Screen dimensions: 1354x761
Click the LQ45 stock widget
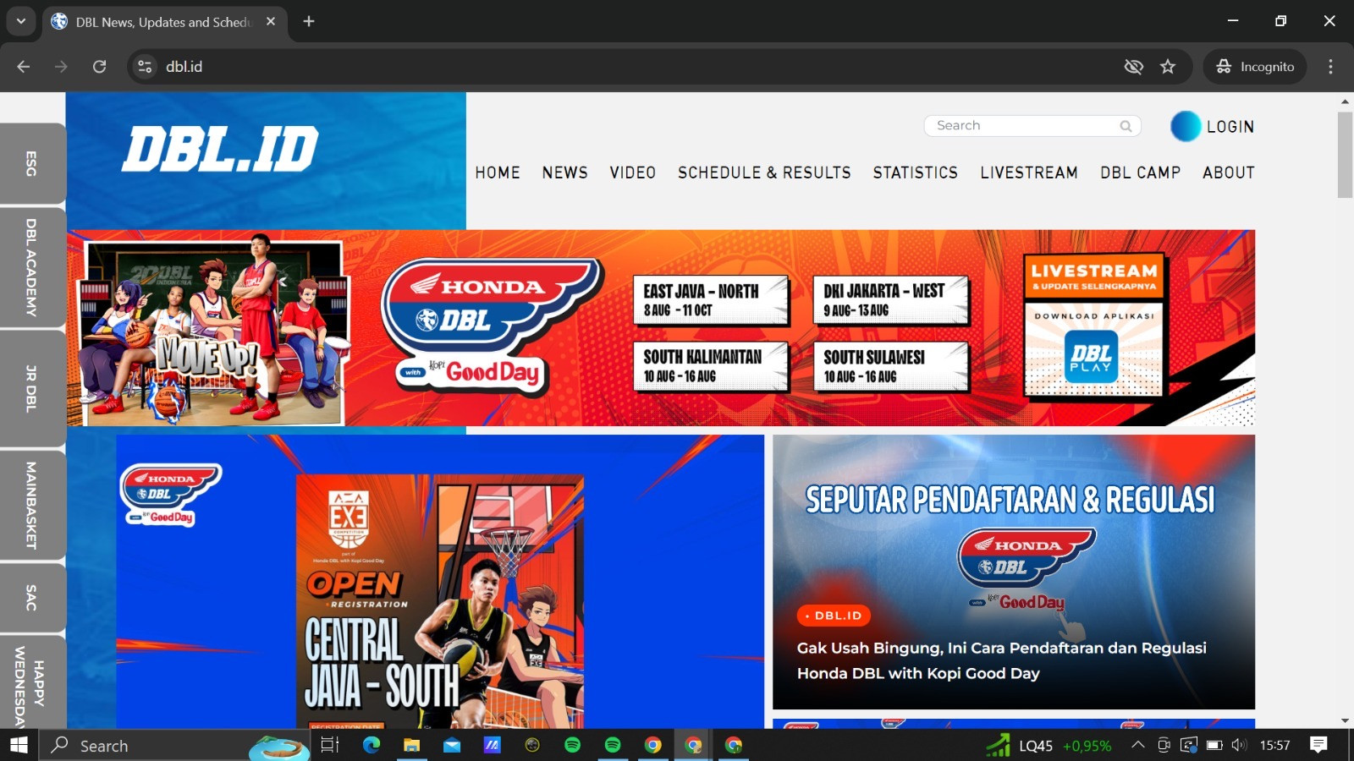pyautogui.click(x=1049, y=745)
